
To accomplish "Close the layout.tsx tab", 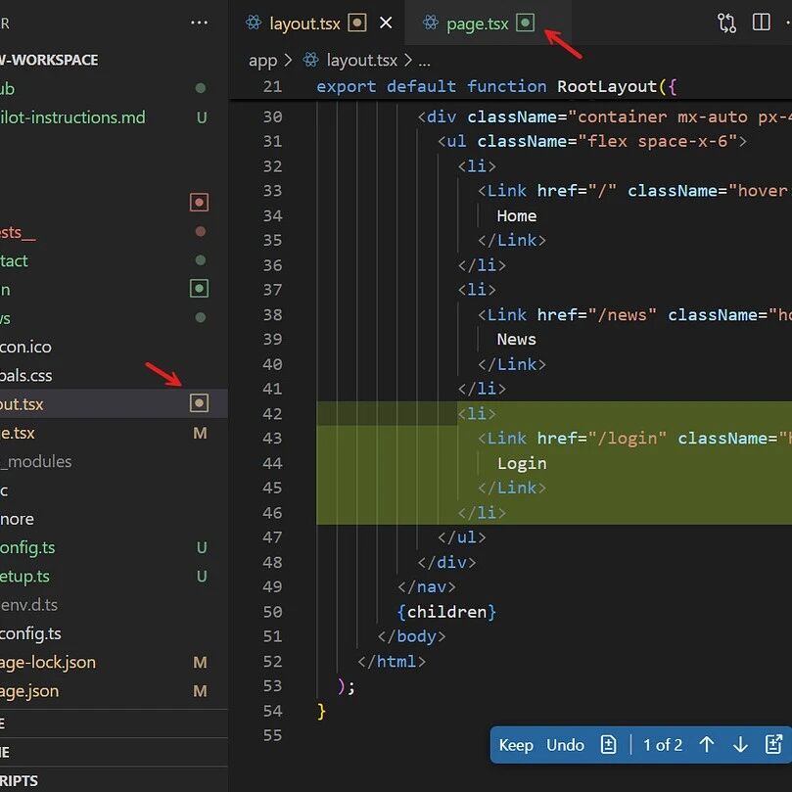I will (x=386, y=23).
